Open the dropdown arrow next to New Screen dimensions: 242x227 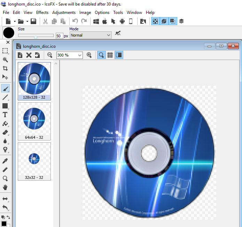15,21
